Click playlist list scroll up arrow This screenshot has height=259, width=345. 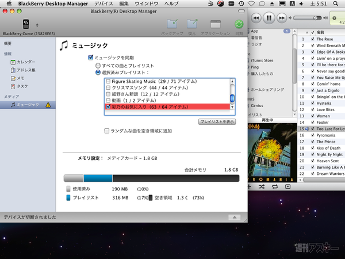tap(232, 82)
